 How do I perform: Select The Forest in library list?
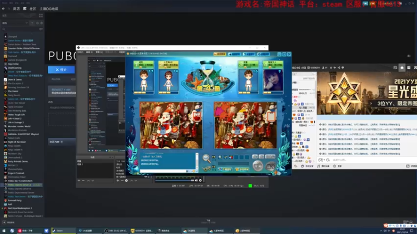pos(13,92)
